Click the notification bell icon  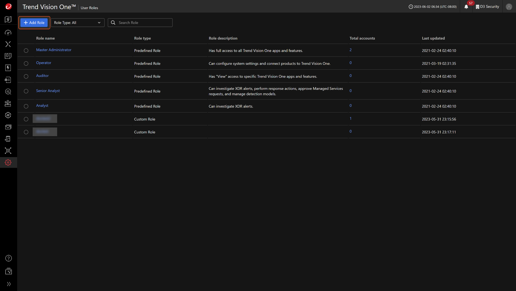click(466, 7)
